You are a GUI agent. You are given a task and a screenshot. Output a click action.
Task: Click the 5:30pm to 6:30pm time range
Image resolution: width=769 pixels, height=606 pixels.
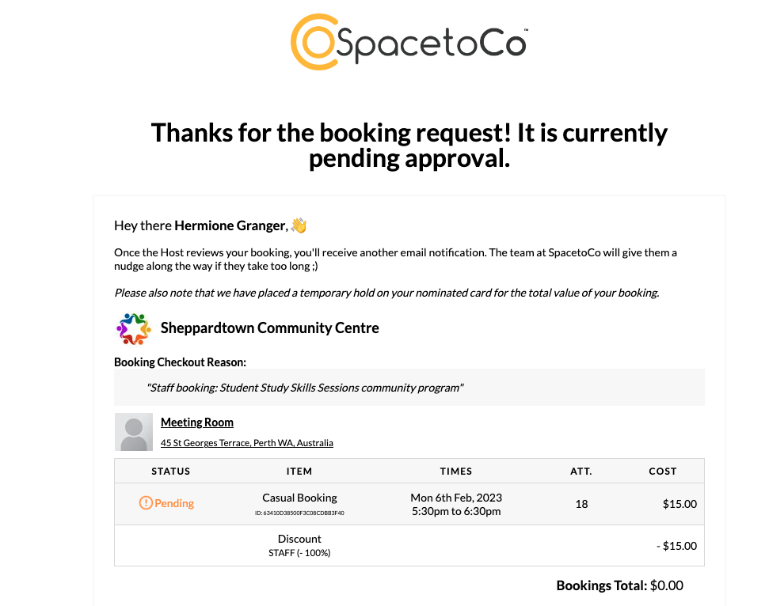(x=456, y=511)
